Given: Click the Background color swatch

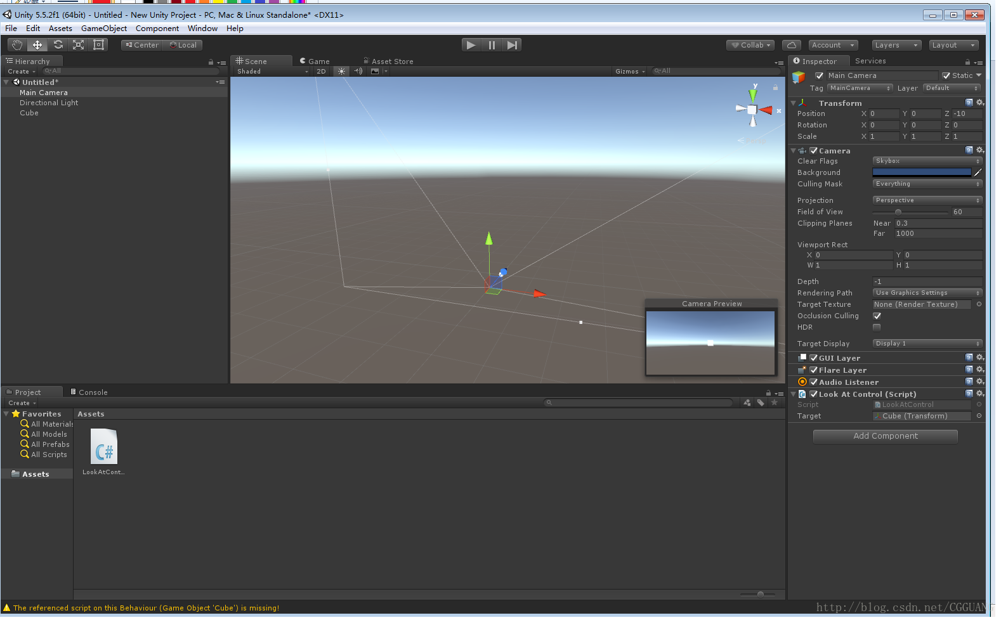Looking at the screenshot, I should (922, 172).
